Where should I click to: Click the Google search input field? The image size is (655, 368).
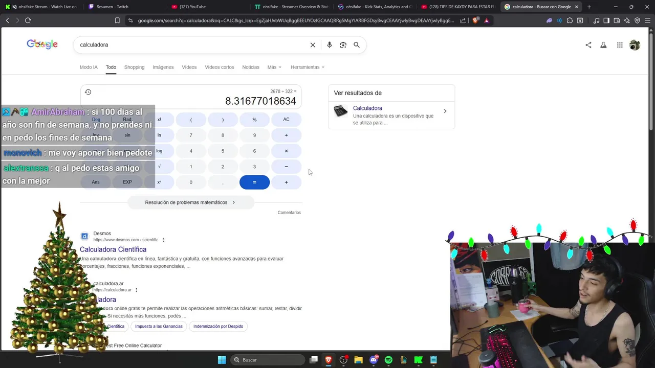tap(192, 45)
